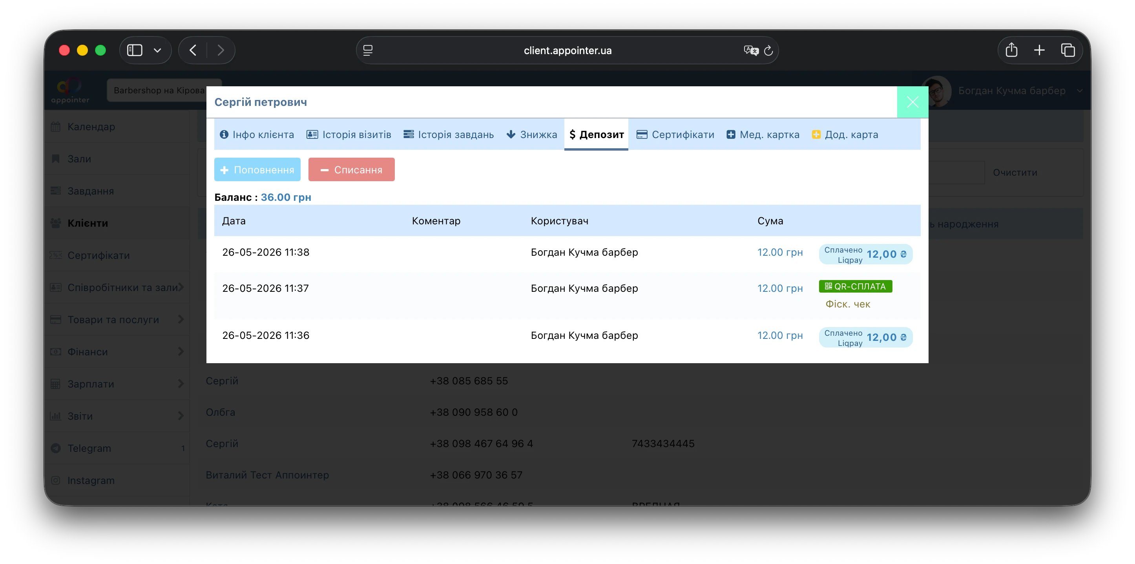Viewport: 1135px width, 564px height.
Task: Focus the client.appointer.ua address field
Action: 567,50
